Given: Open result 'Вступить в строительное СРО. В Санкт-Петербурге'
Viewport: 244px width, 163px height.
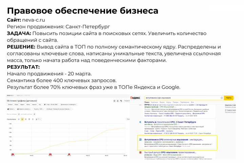Looking at the screenshot, I should 170,122.
